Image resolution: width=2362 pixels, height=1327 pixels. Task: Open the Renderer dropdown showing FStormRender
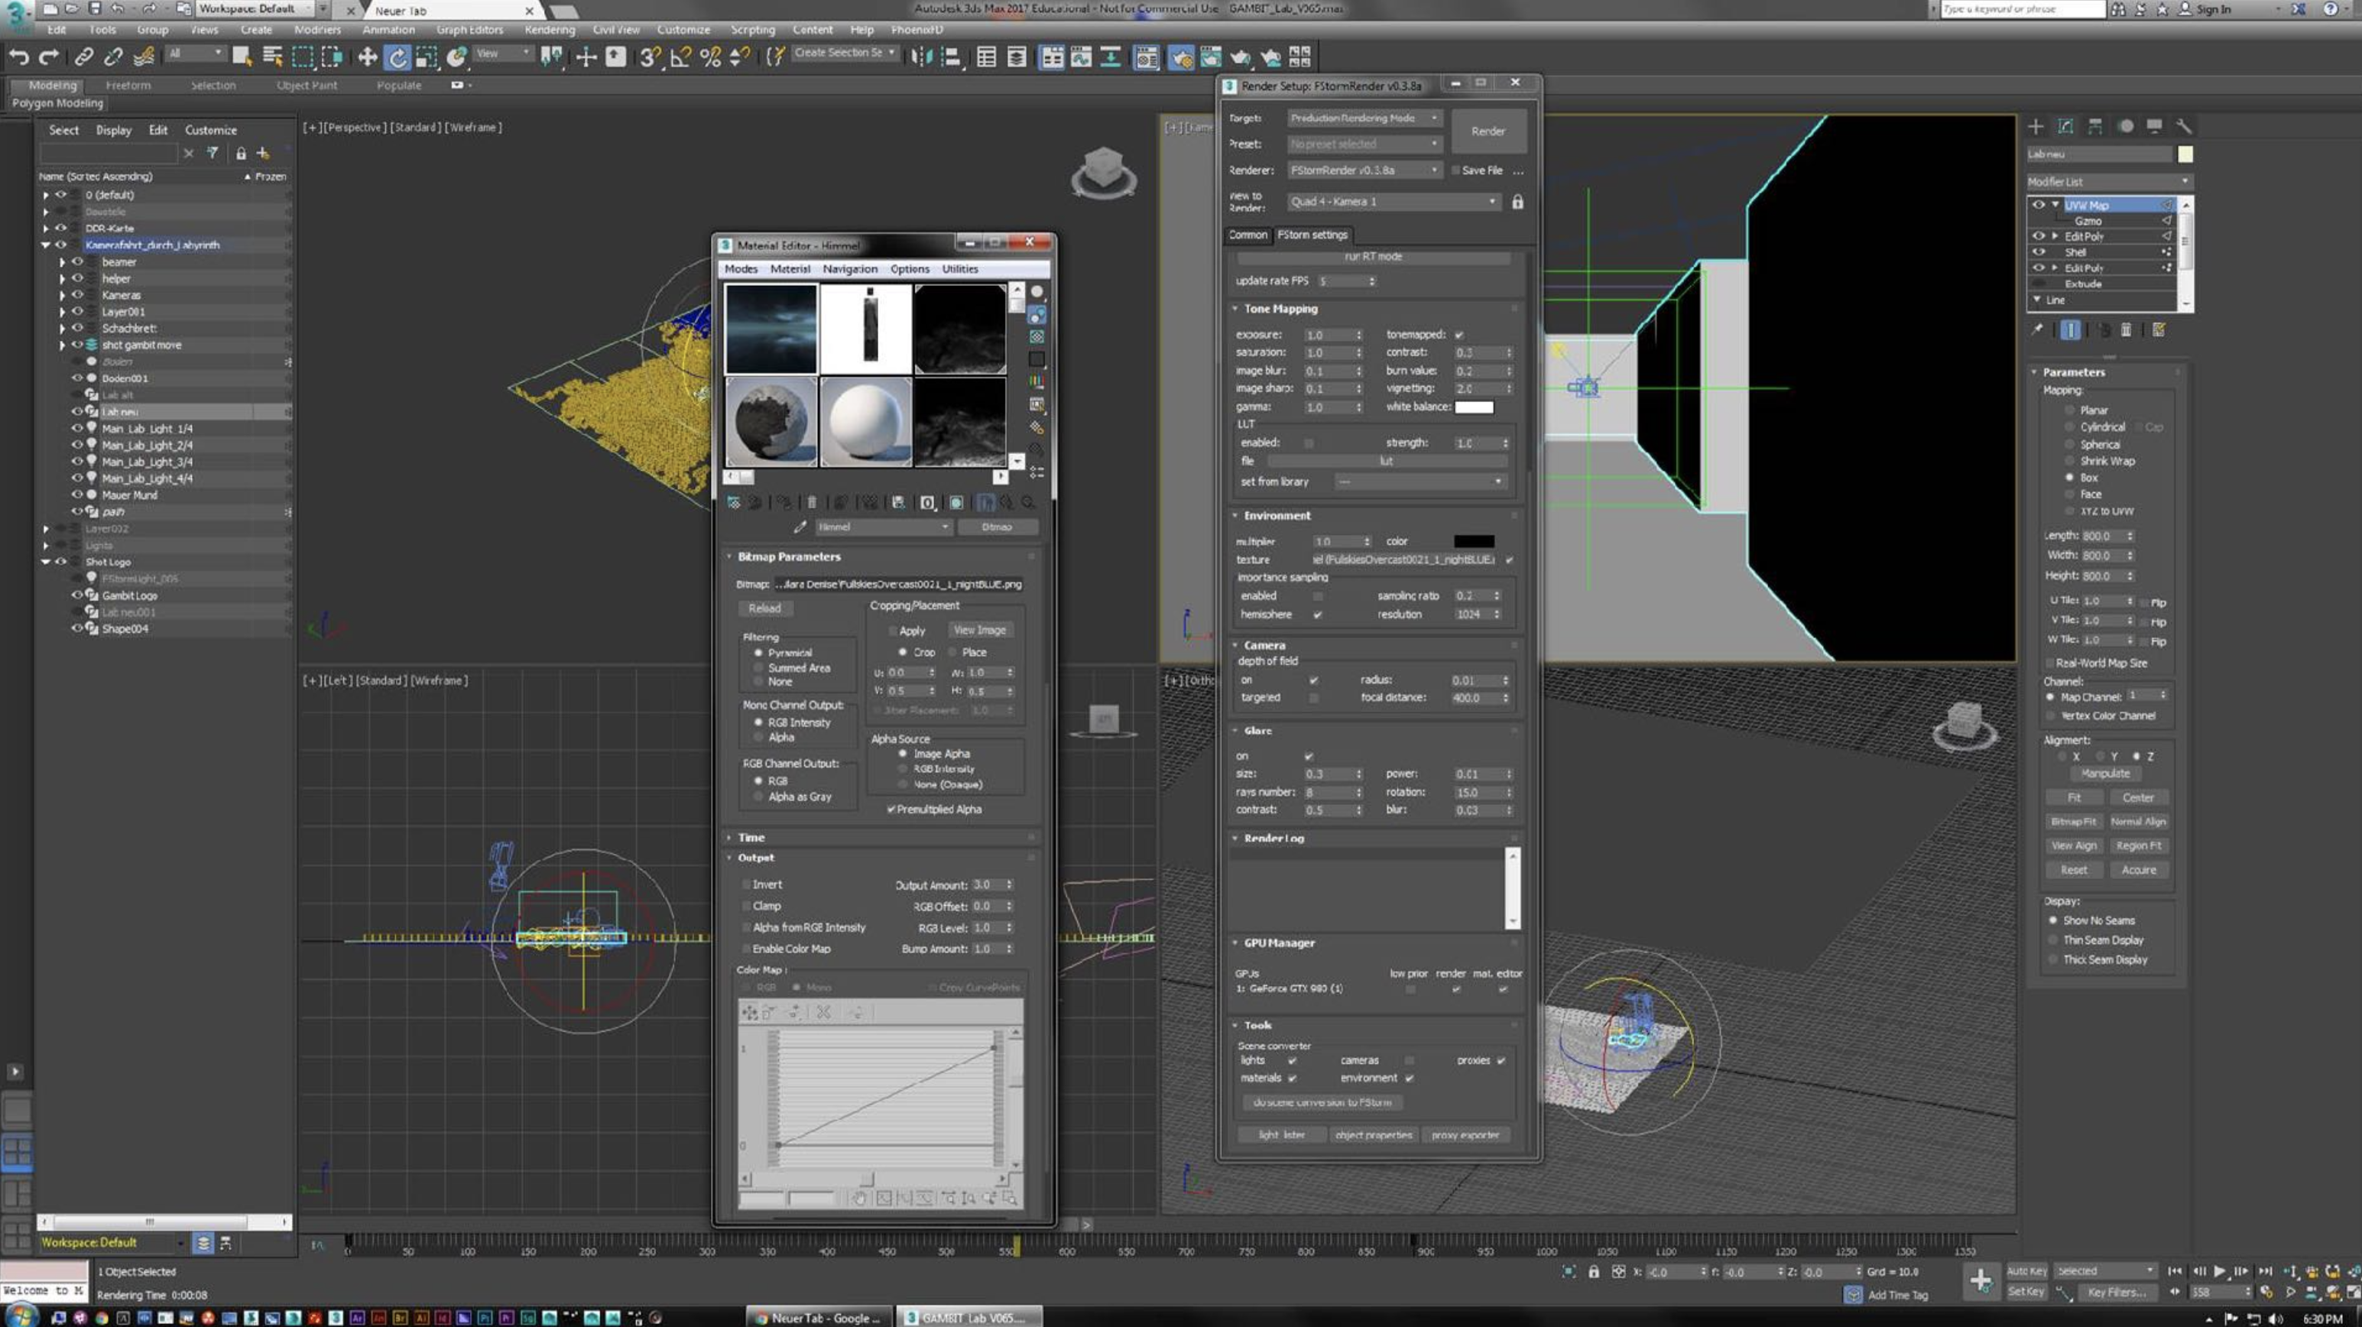(1364, 170)
